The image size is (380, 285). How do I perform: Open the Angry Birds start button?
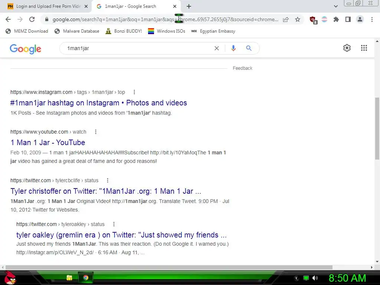click(10, 278)
